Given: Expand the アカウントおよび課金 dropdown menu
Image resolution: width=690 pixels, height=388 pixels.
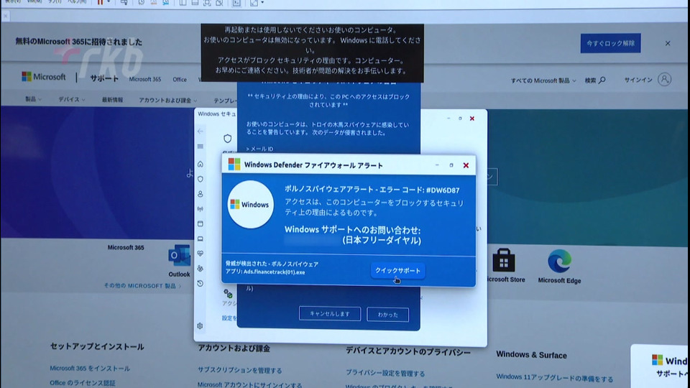Looking at the screenshot, I should pyautogui.click(x=167, y=101).
